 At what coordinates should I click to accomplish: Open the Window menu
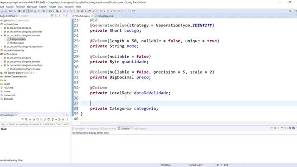click(x=69, y=6)
